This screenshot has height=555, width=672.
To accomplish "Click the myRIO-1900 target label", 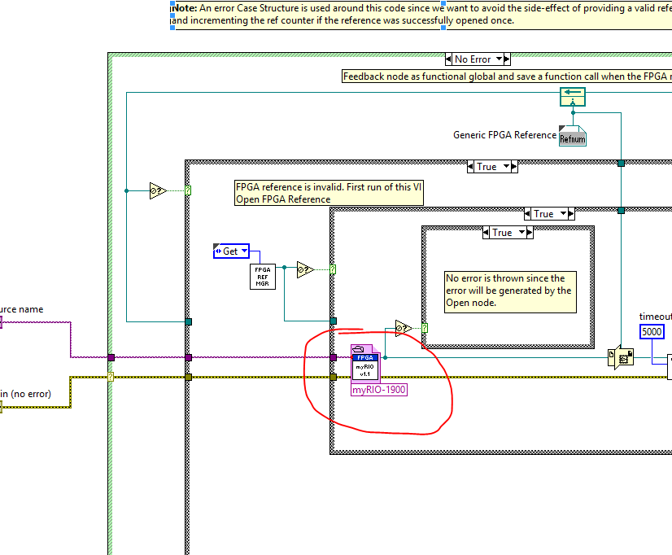I will 379,390.
